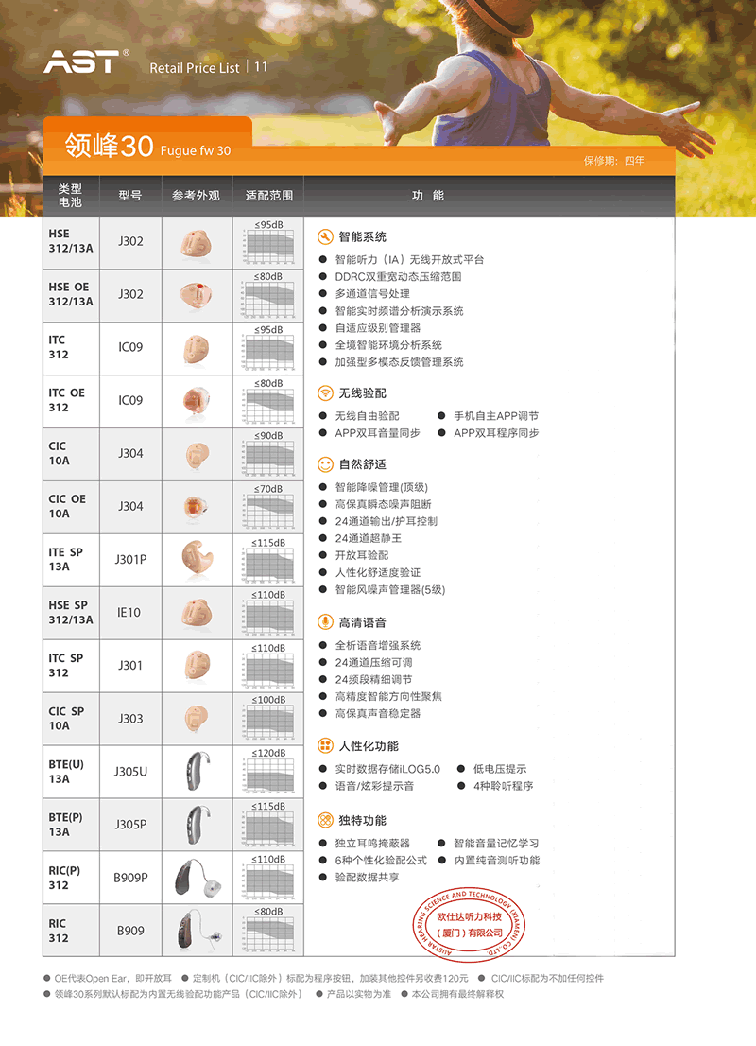This screenshot has height=1046, width=756.
Task: Click the microphone icon beside 高清语音
Action: click(x=325, y=622)
